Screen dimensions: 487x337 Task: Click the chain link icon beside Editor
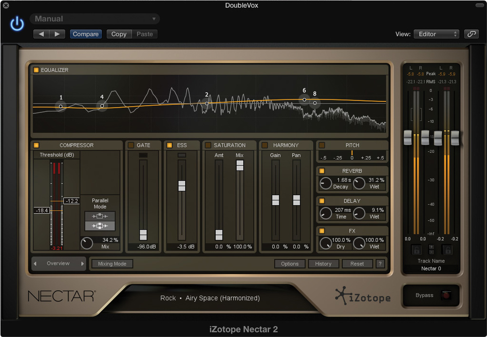coord(471,34)
